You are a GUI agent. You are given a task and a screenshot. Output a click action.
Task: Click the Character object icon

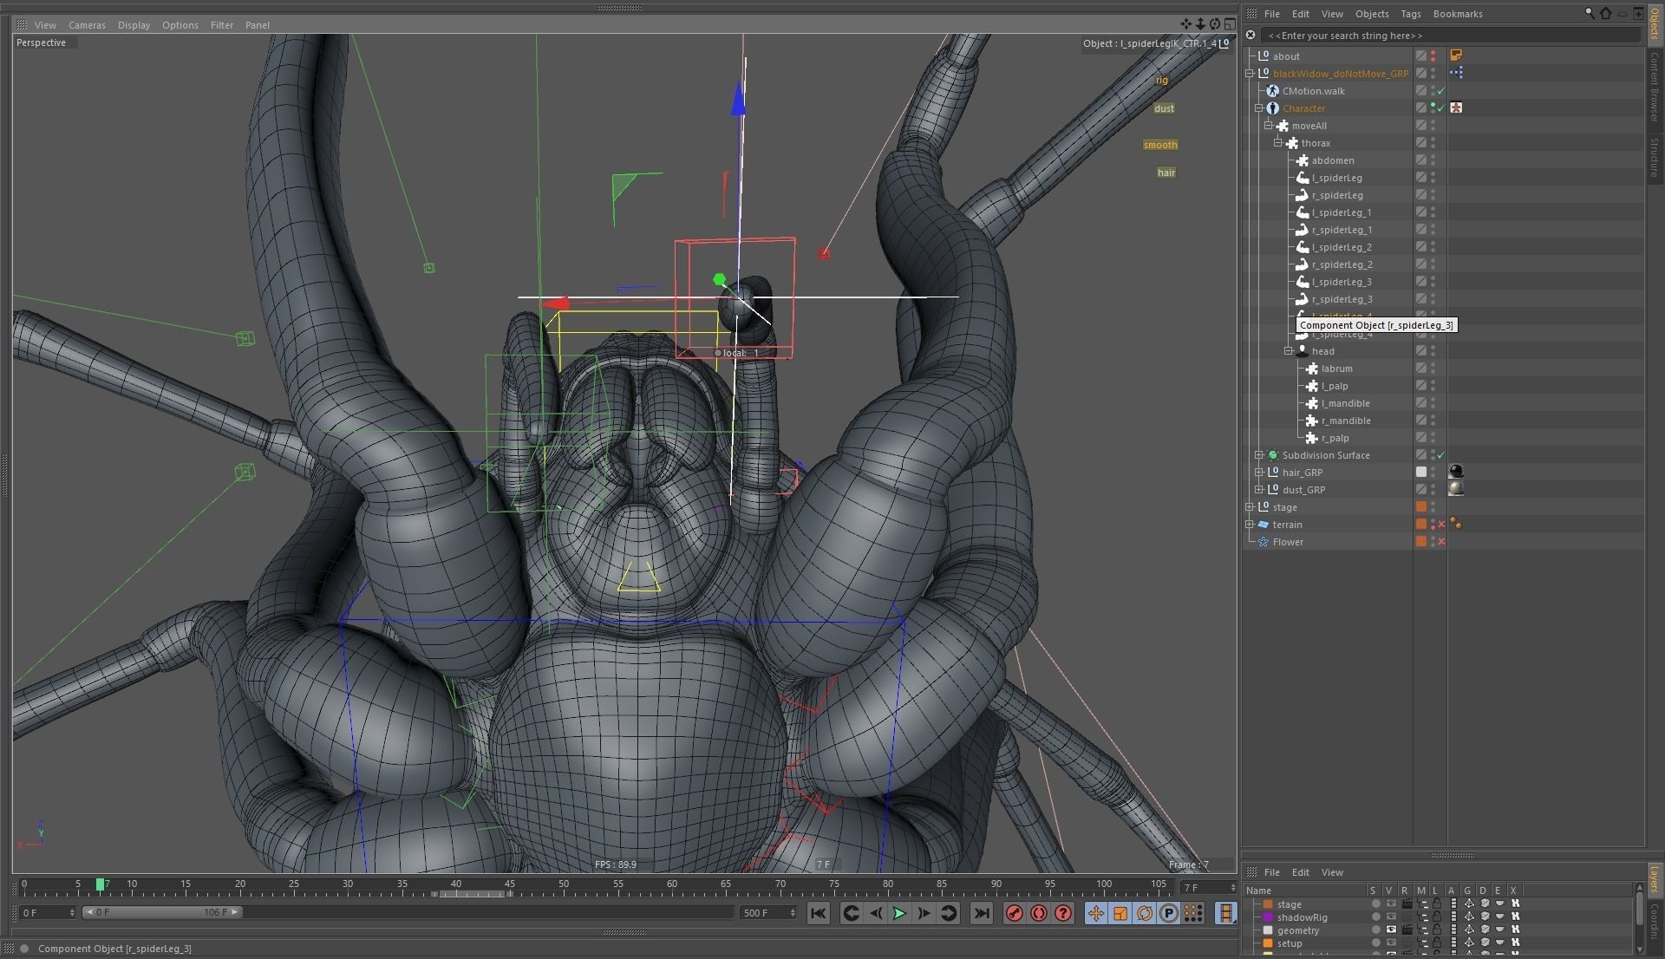coord(1272,108)
